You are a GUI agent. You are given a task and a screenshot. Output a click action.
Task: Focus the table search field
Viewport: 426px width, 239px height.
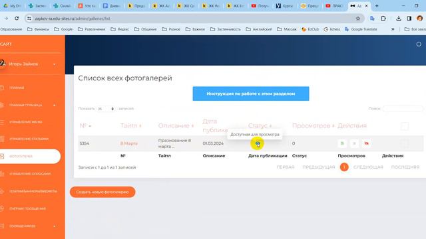coord(403,109)
